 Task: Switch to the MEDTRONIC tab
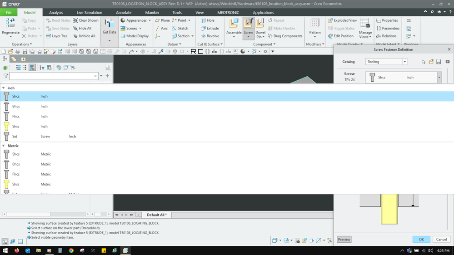click(228, 12)
